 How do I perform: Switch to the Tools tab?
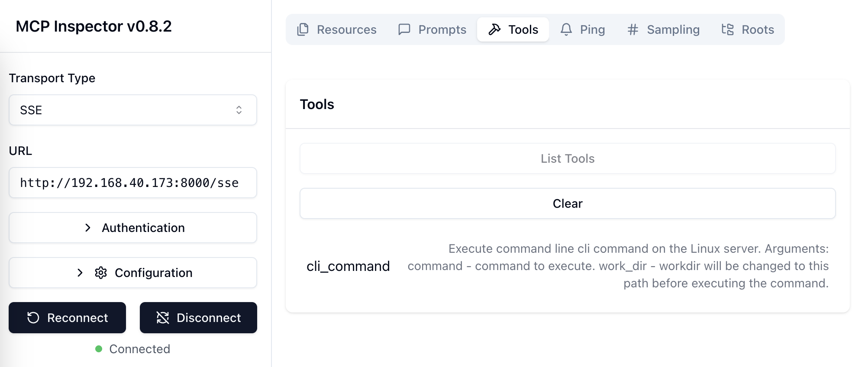coord(513,29)
